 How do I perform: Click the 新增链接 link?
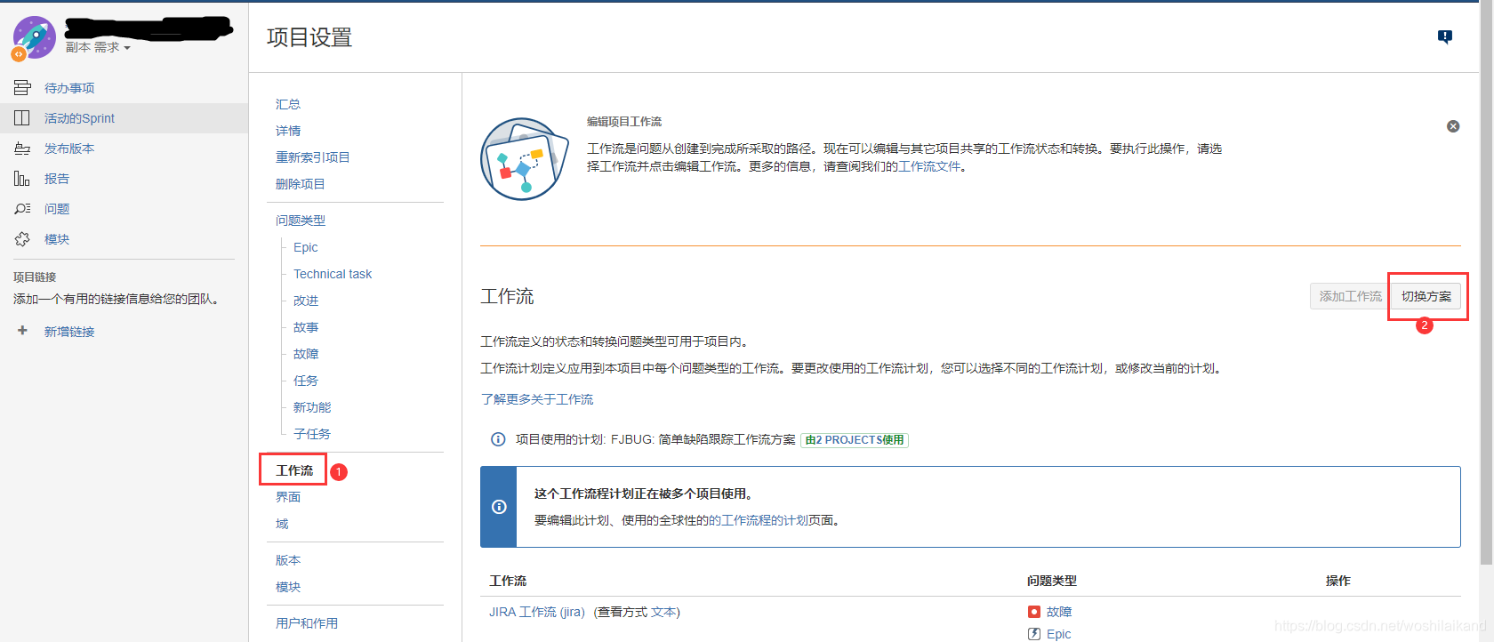click(x=69, y=332)
